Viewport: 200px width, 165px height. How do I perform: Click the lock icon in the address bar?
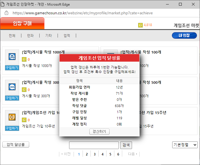click(x=6, y=13)
